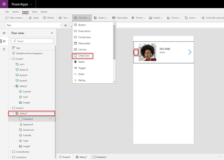
Task: Click the next arrow in gallery item
Action: tap(190, 52)
